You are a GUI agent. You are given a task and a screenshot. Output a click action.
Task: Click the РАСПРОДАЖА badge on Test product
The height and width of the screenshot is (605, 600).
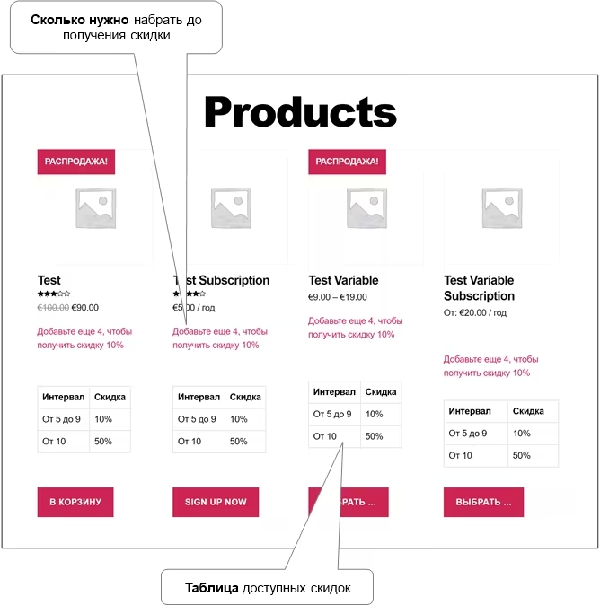point(76,162)
